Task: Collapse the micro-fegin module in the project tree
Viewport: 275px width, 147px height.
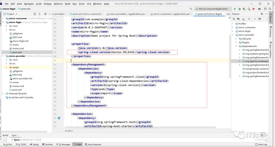Action: pyautogui.click(x=3, y=22)
